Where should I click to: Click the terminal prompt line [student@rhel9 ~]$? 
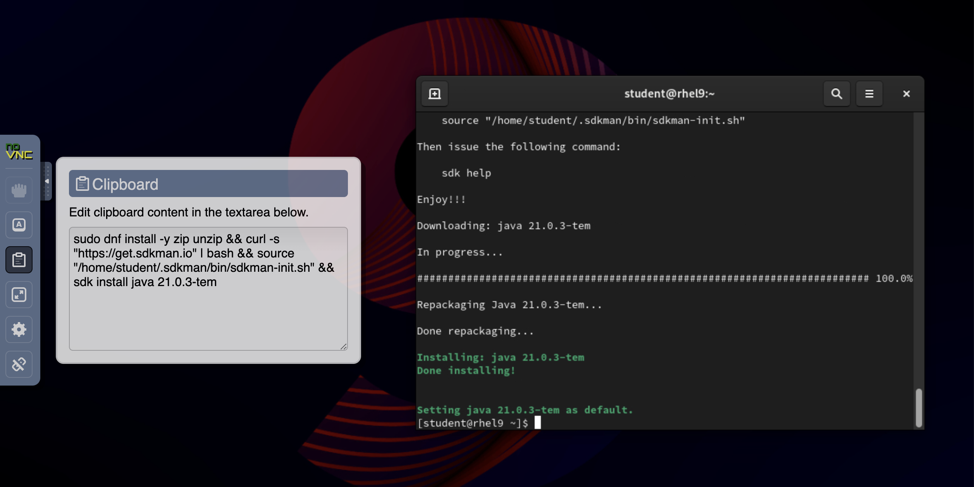point(473,423)
